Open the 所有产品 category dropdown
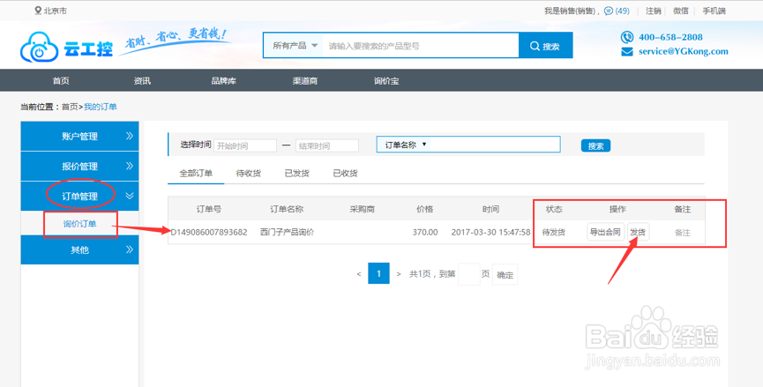Viewport: 763px width, 387px height. (295, 46)
